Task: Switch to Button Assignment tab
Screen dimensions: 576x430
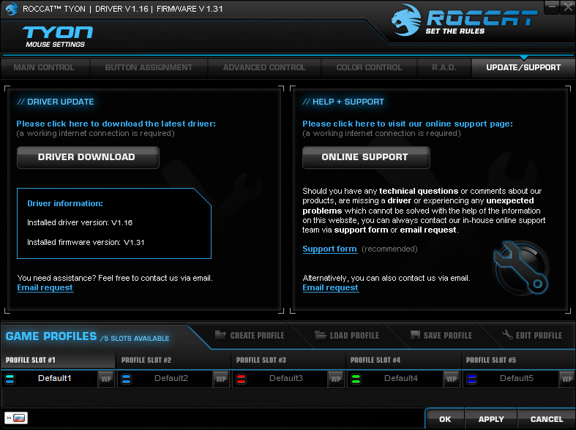Action: pos(149,68)
